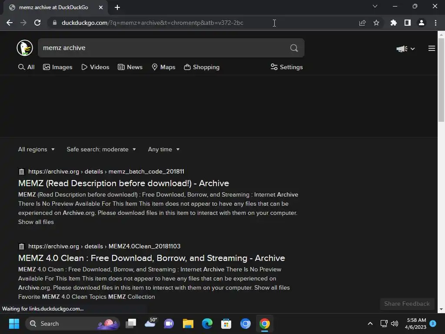The image size is (445, 334).
Task: Show hidden system tray icons
Action: tap(370, 324)
